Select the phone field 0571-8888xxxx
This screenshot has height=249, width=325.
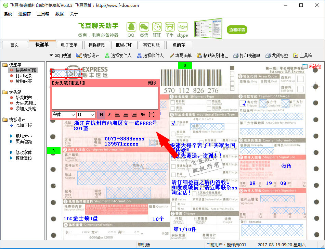point(125,139)
